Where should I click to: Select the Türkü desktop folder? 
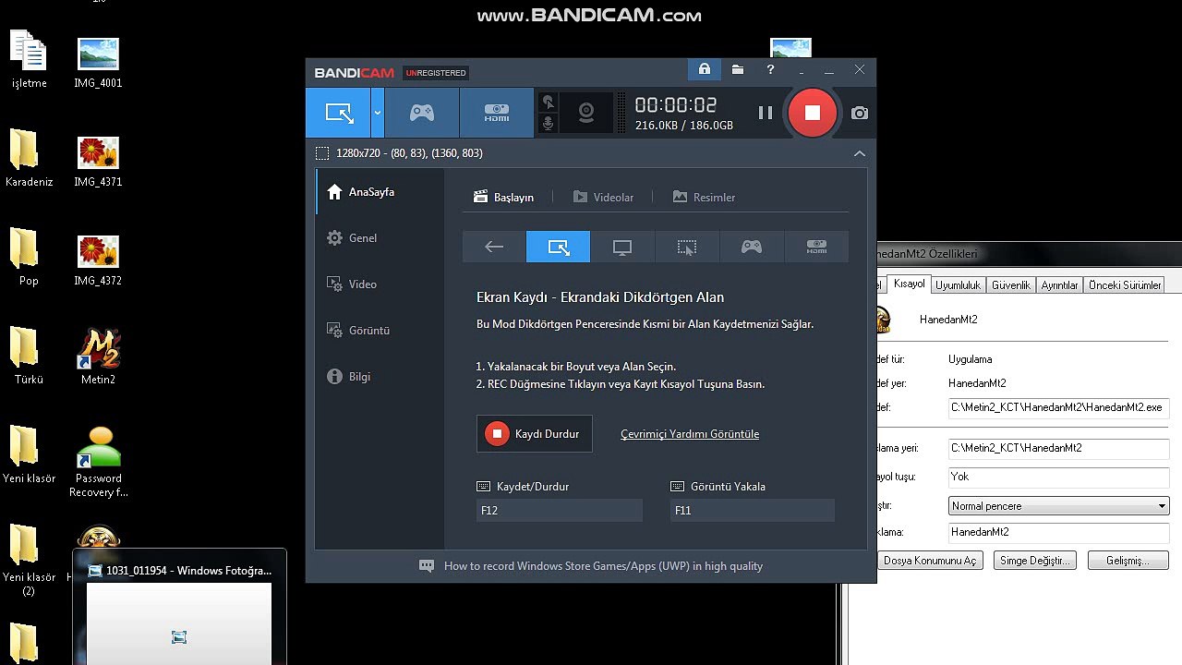tap(29, 356)
